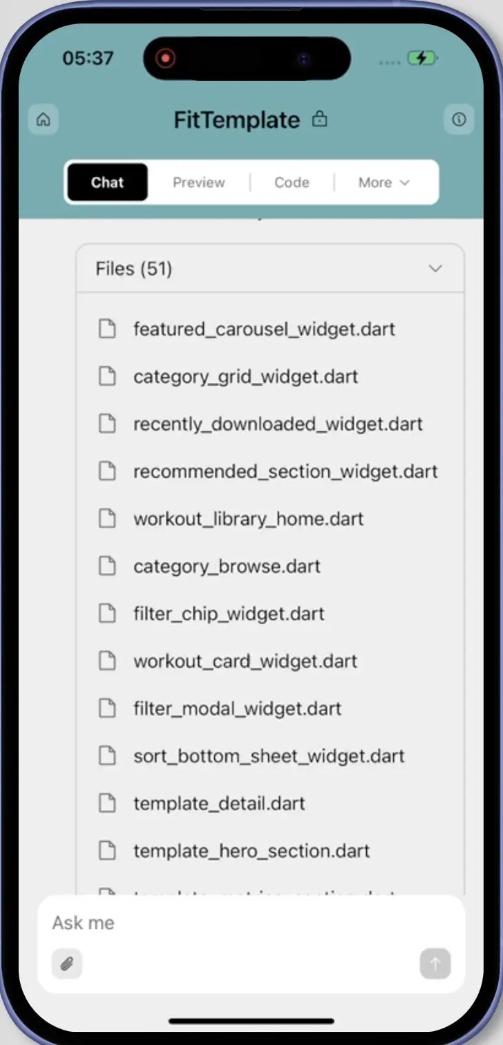Click the lock icon beside FitTemplate
The image size is (503, 1045).
pyautogui.click(x=320, y=119)
